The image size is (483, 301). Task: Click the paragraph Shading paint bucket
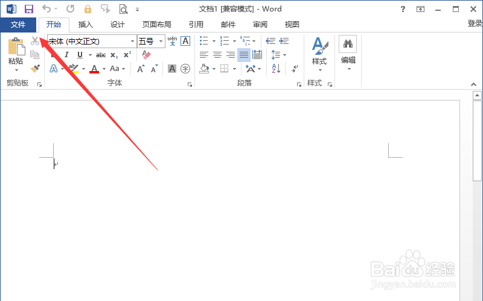tap(204, 69)
